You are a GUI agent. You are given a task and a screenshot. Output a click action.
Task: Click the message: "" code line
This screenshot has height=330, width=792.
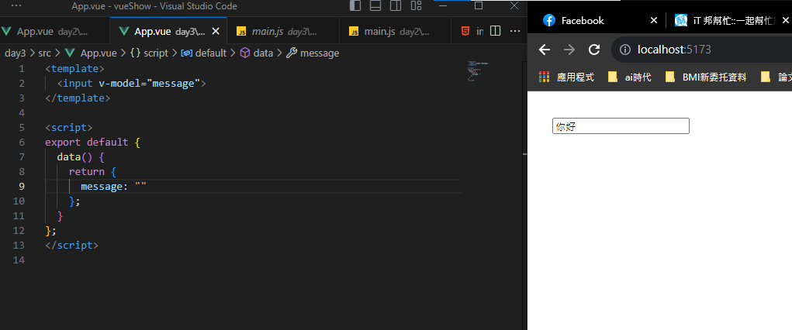coord(114,186)
